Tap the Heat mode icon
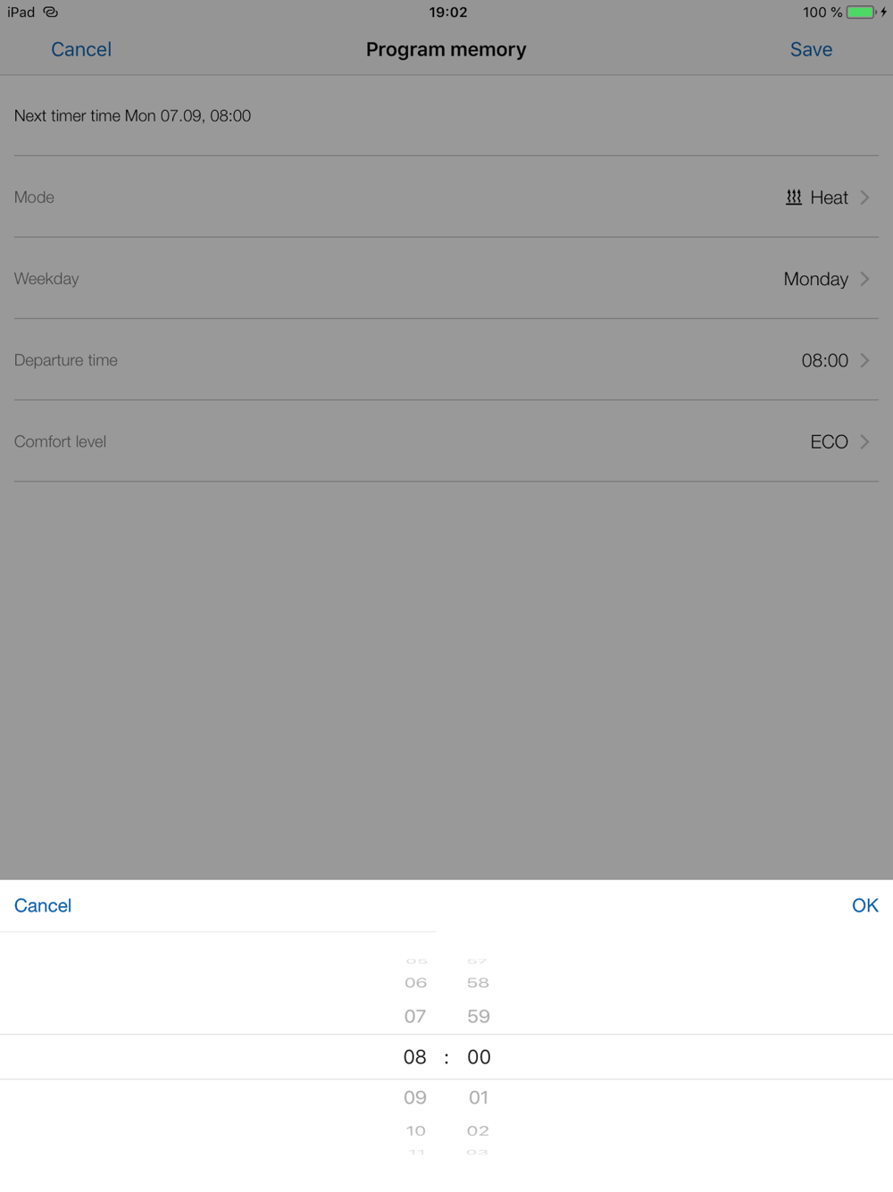 click(793, 197)
